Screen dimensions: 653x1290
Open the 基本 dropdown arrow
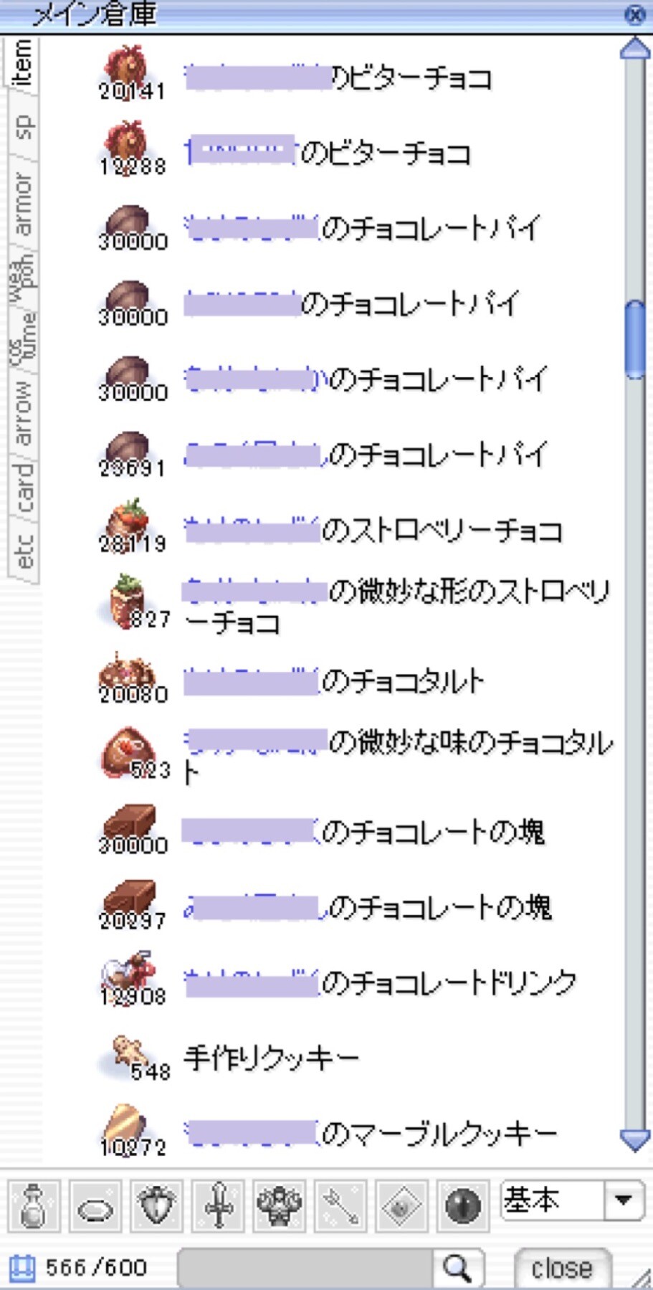[623, 1200]
